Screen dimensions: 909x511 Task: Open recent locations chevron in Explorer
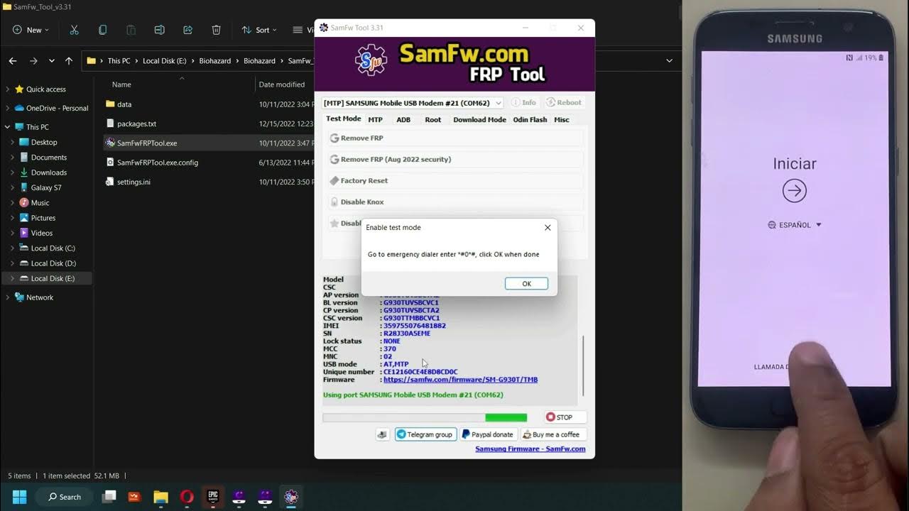tap(51, 61)
